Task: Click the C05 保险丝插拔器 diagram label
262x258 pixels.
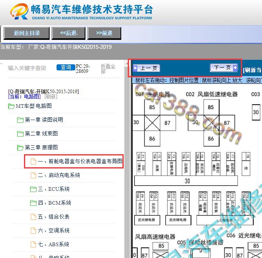Action: pyautogui.click(x=200, y=242)
